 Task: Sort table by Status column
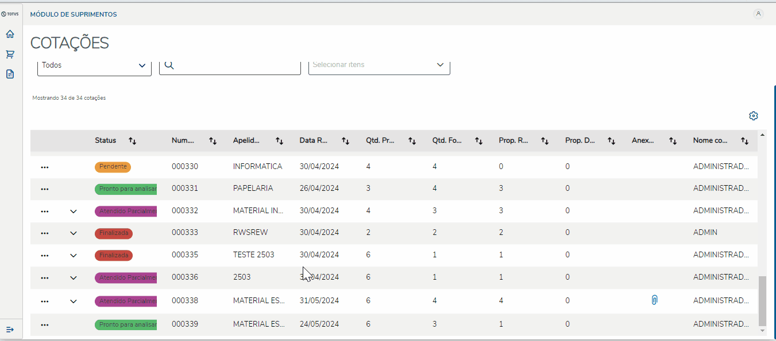(132, 140)
